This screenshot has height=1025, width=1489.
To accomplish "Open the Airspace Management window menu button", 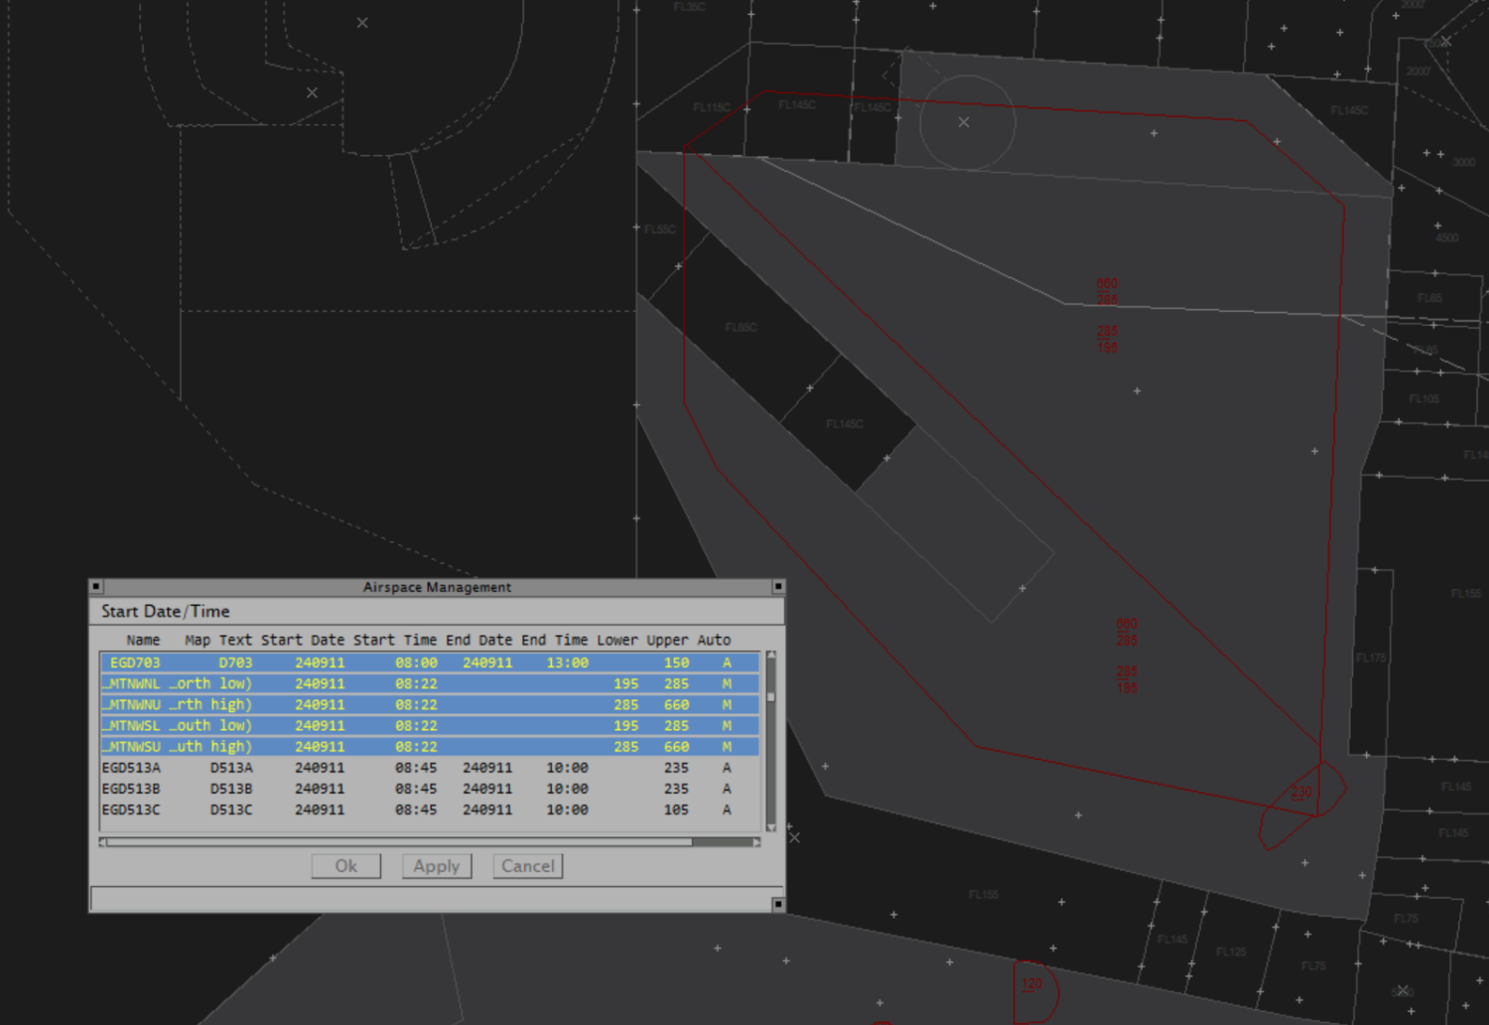I will (x=96, y=587).
